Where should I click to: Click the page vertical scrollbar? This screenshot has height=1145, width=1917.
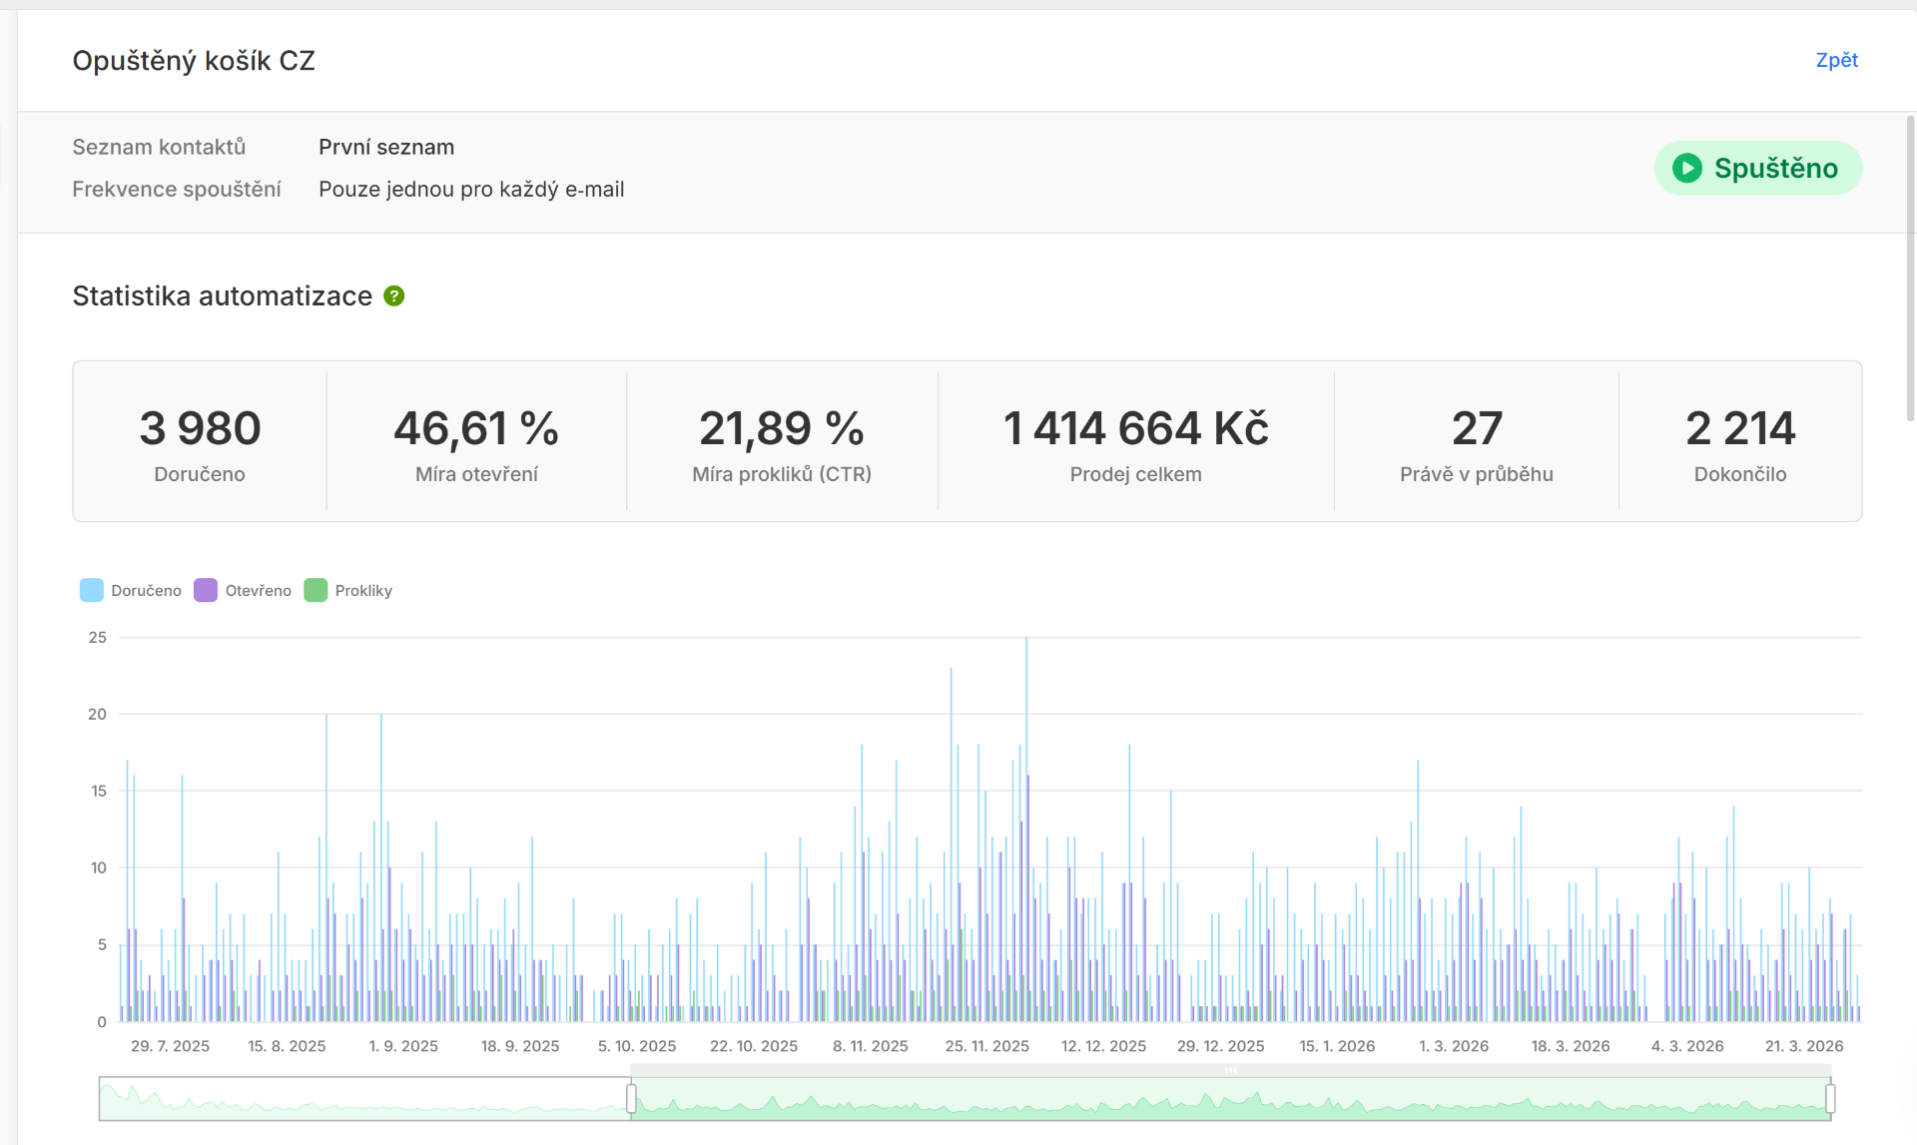tap(1911, 270)
